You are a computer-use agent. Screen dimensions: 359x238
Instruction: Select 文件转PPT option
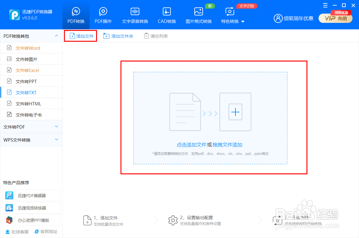click(31, 82)
